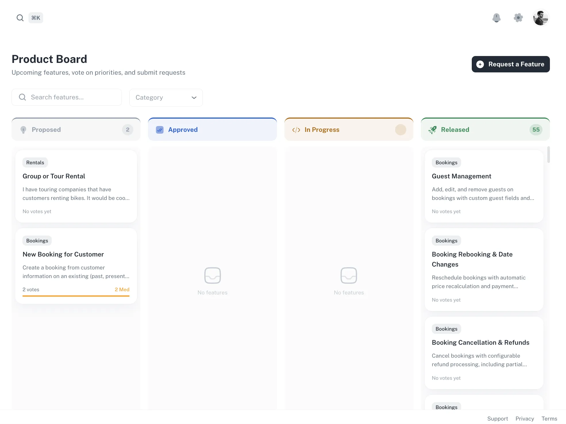Click the empty inbox icon in Approved column
The width and height of the screenshot is (566, 424).
212,275
